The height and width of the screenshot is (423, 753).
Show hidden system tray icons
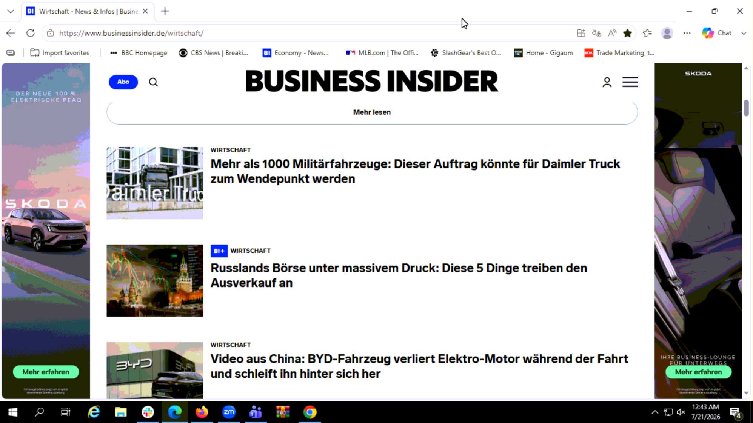tap(655, 412)
